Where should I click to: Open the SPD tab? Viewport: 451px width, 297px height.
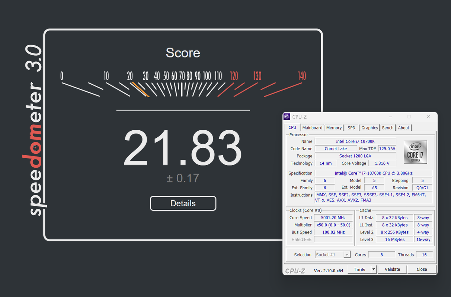(351, 128)
